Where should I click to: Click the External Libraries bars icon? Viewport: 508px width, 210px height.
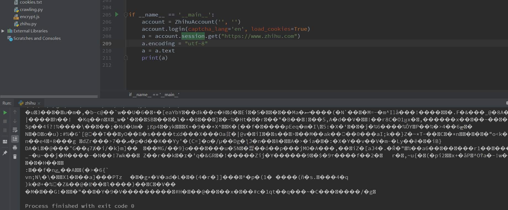10,31
